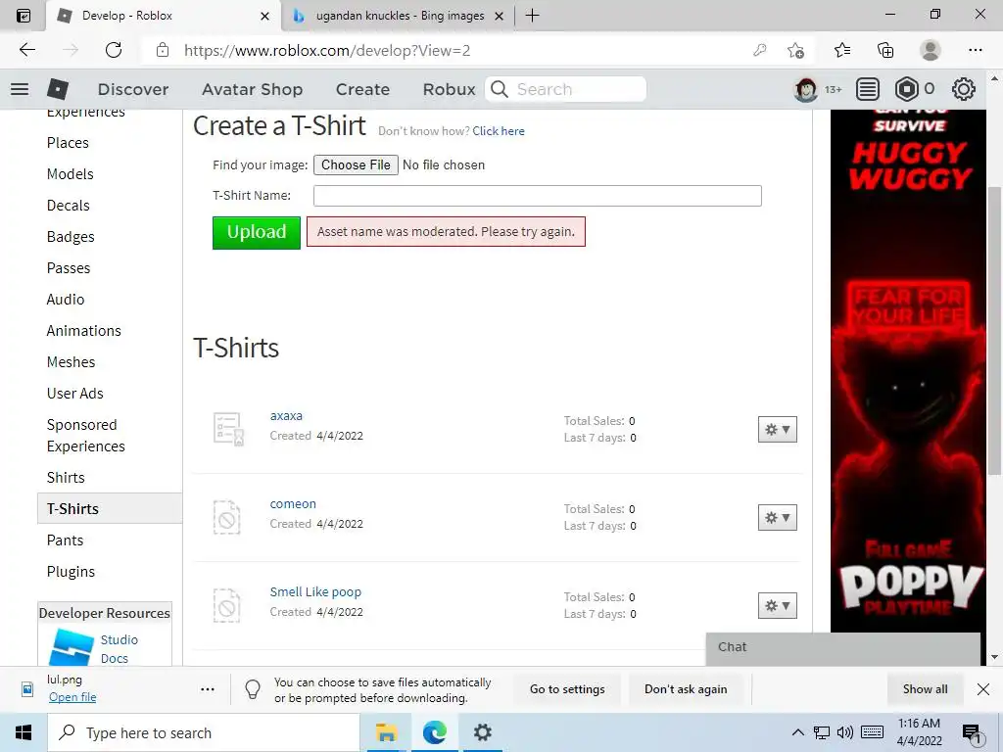Open Discover in Roblox navigation

[x=133, y=89]
